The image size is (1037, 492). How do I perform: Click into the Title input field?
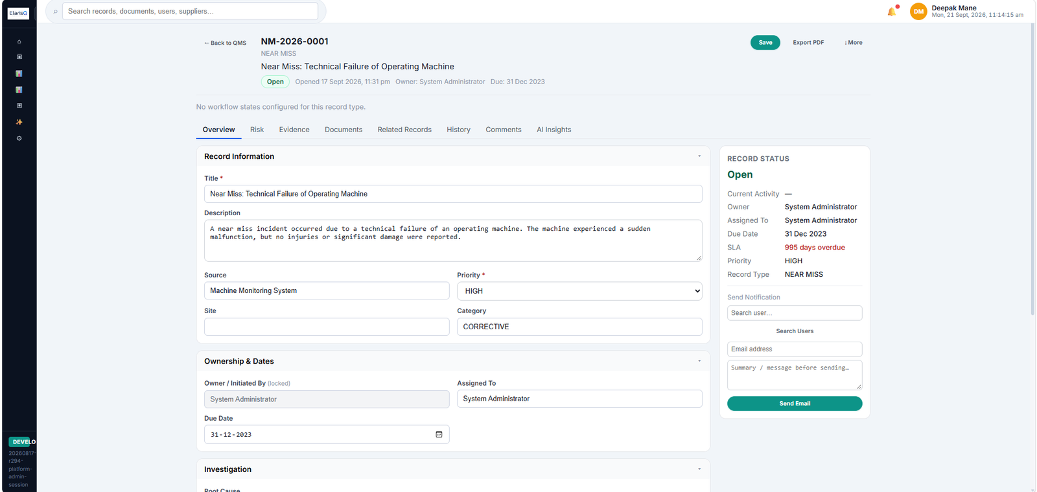coord(453,194)
